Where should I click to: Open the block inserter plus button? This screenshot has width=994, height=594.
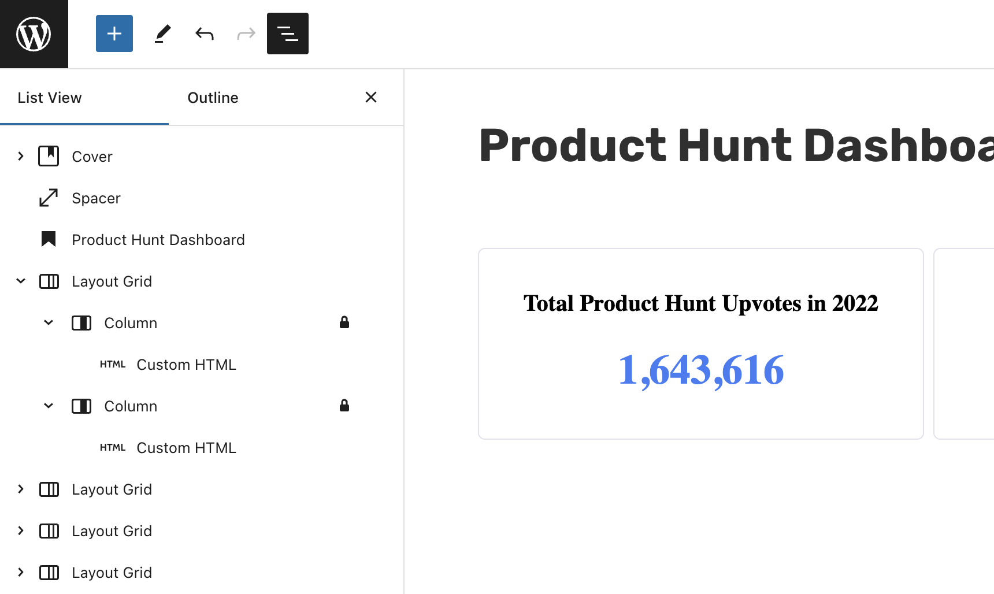[x=114, y=34]
